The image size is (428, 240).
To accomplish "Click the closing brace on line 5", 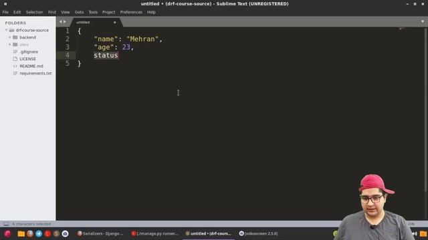I will pyautogui.click(x=80, y=64).
